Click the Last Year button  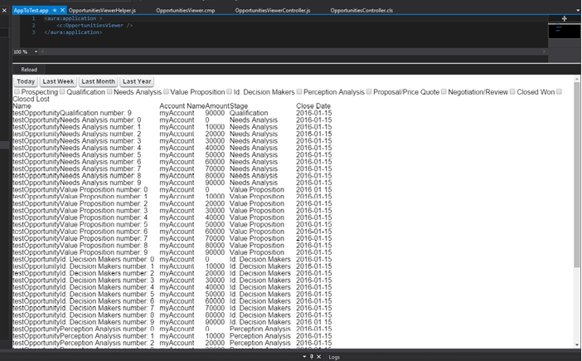137,81
